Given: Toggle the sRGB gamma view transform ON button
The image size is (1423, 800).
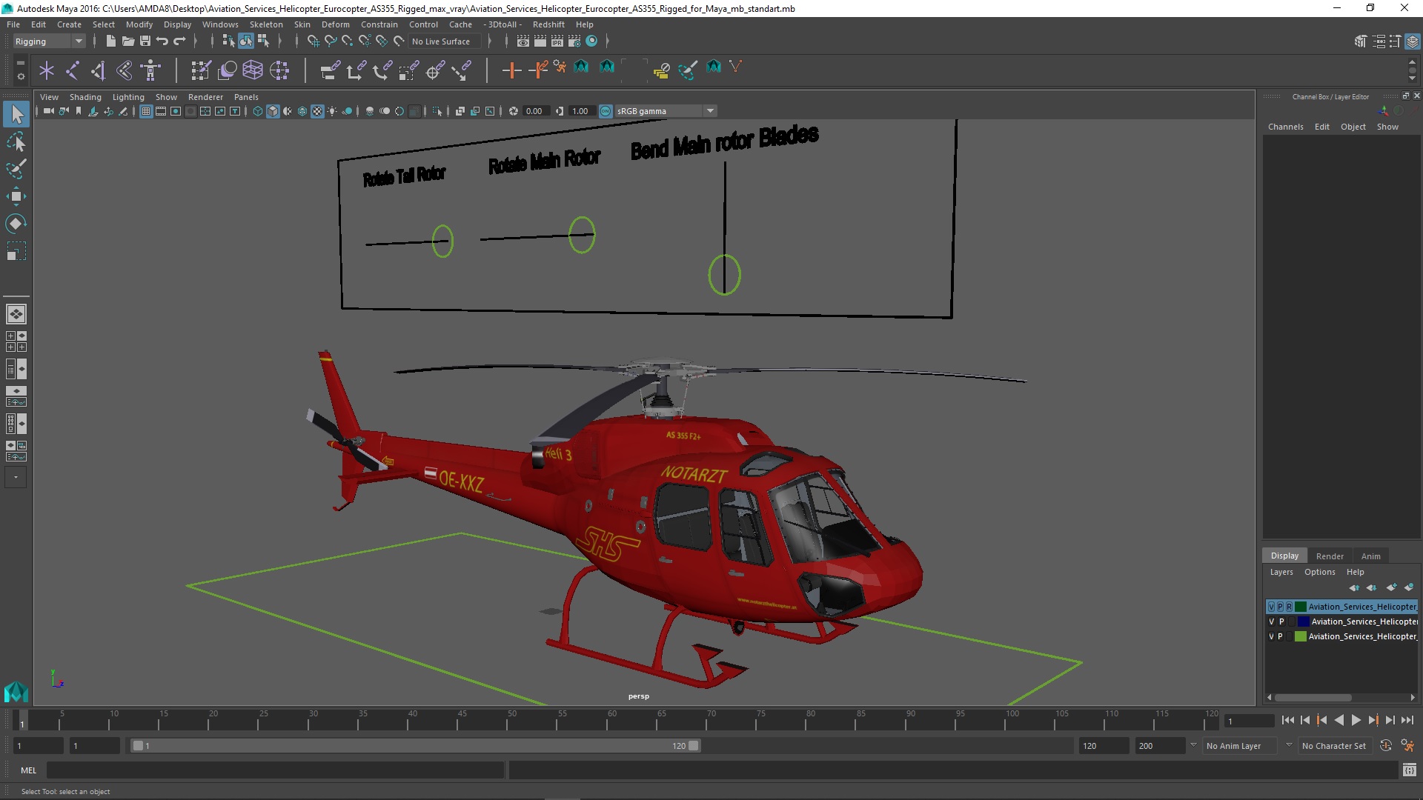Looking at the screenshot, I should (x=606, y=111).
